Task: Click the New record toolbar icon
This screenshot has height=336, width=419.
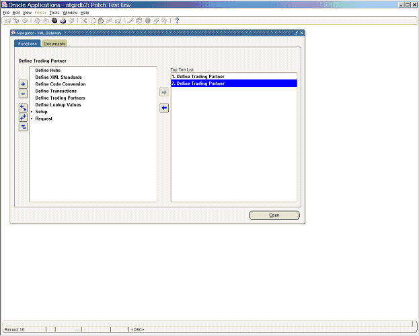Action: [x=8, y=21]
